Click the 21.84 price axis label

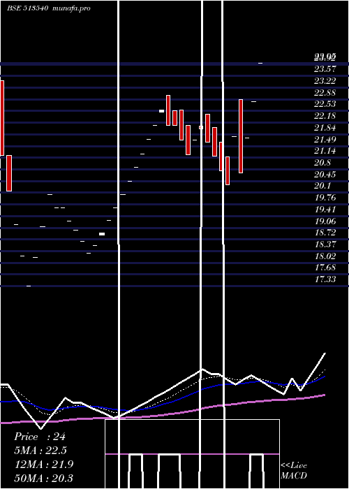click(x=325, y=128)
